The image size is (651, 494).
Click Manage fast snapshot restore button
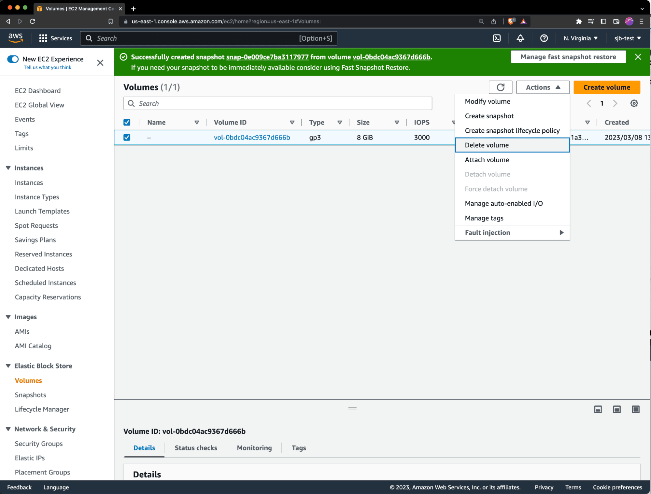[x=568, y=57]
